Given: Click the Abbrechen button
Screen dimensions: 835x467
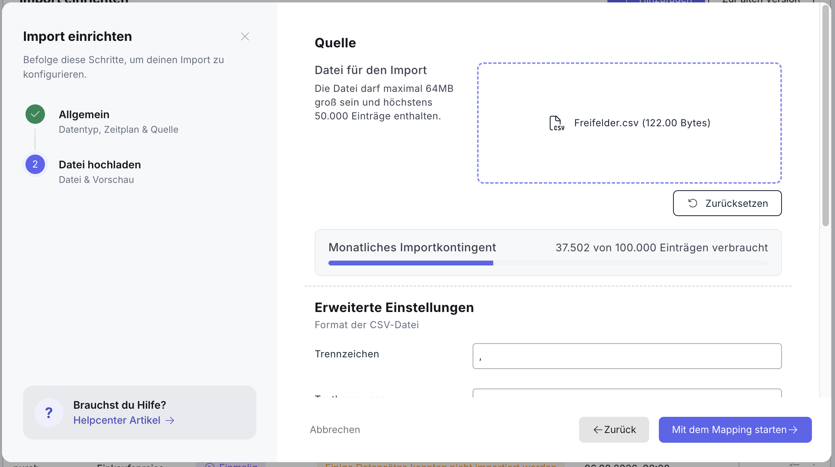Looking at the screenshot, I should 335,430.
